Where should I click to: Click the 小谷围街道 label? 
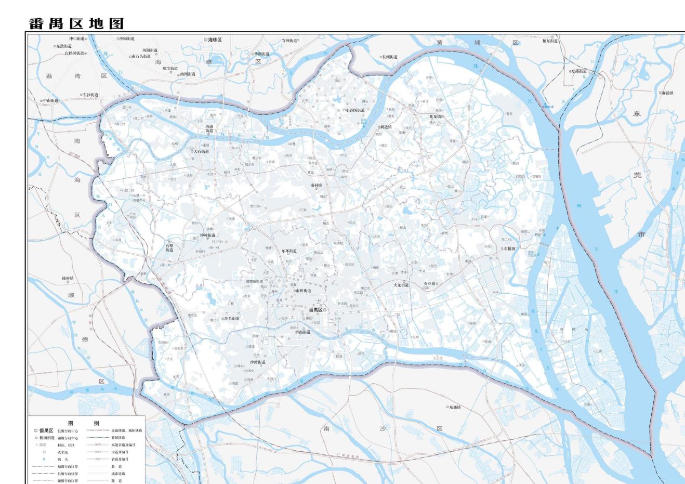354,110
